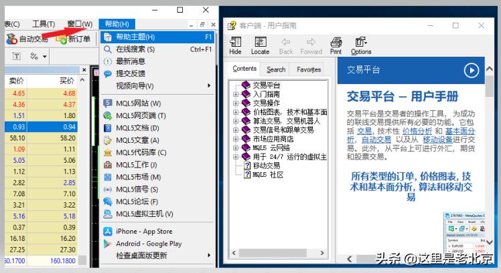Click the 新订单 toolbar button
The height and width of the screenshot is (273, 501).
point(73,39)
